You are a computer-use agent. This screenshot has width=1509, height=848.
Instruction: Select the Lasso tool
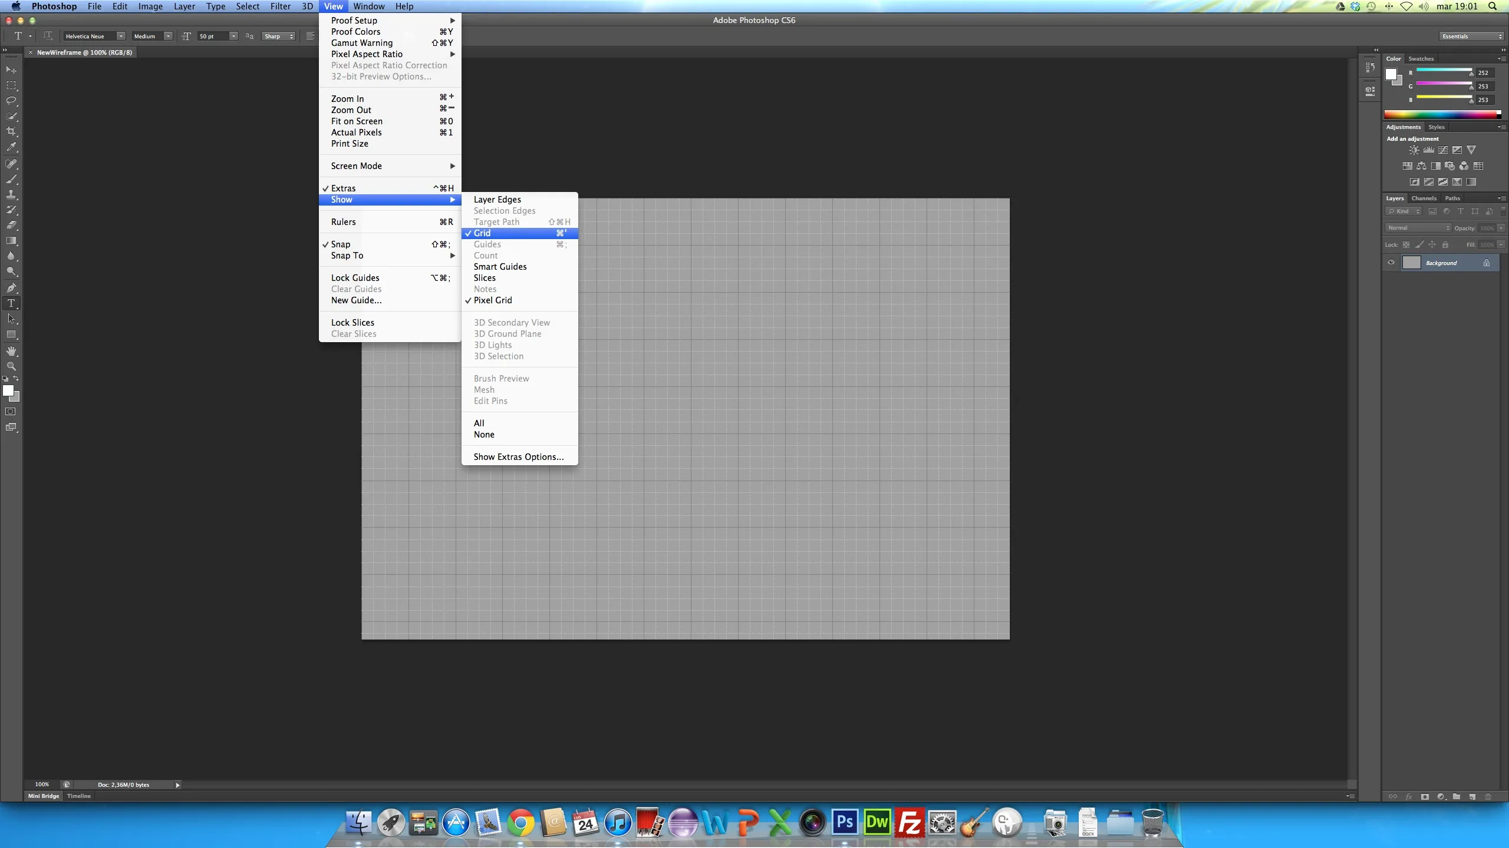11,101
